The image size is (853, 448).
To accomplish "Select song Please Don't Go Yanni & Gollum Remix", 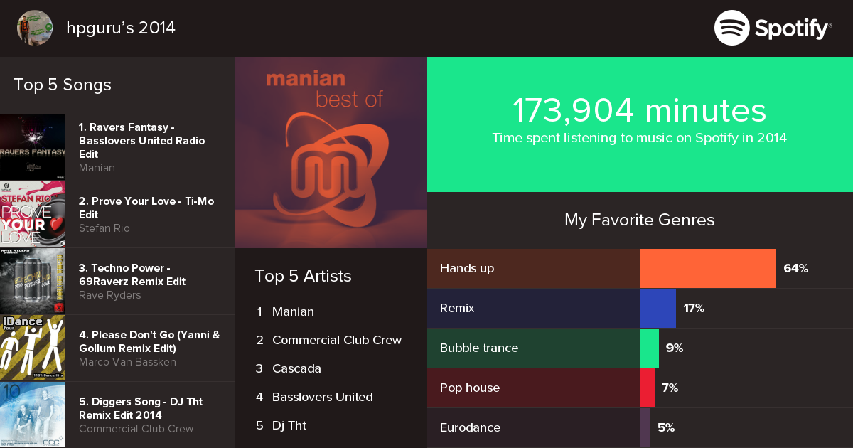I will (x=149, y=341).
